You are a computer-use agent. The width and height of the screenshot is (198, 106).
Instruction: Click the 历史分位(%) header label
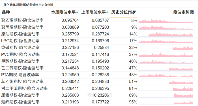pos(122,12)
